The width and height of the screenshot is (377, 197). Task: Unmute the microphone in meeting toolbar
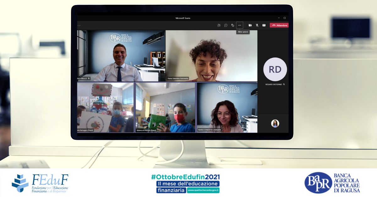(x=257, y=25)
